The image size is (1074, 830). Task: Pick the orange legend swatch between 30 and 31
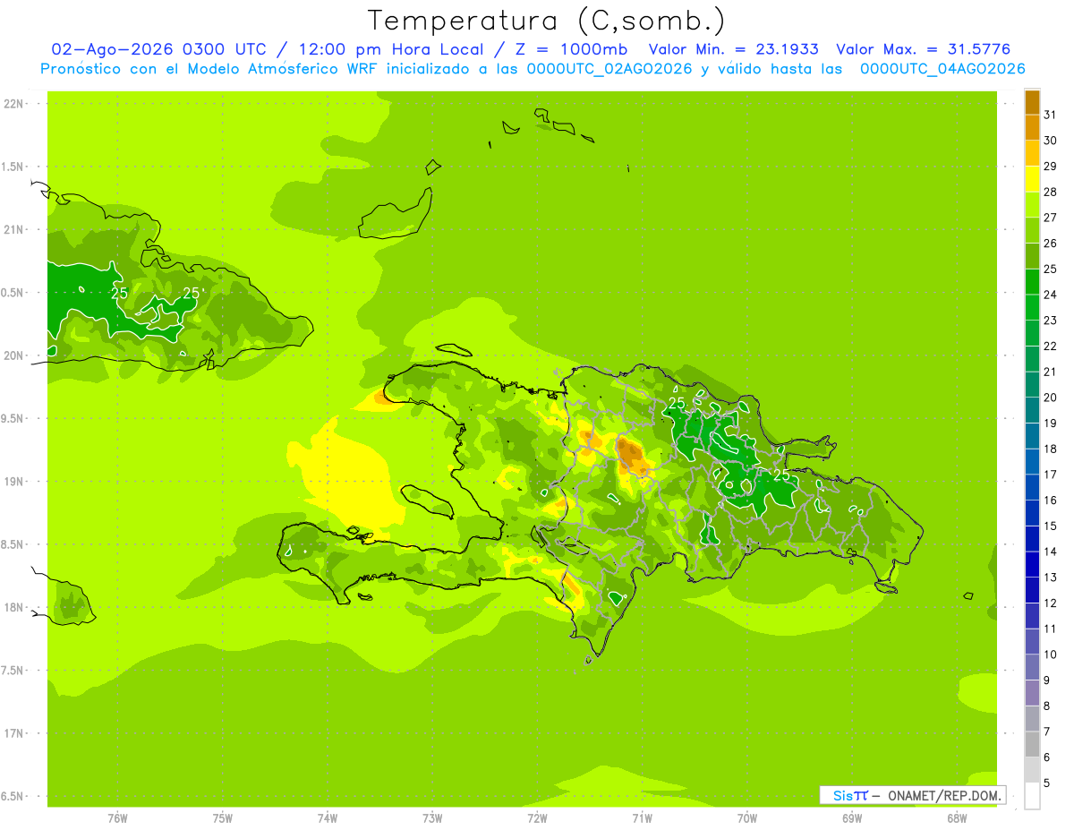(x=1032, y=128)
